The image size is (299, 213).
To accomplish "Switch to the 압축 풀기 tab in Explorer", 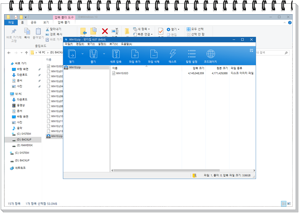I will tap(64, 22).
